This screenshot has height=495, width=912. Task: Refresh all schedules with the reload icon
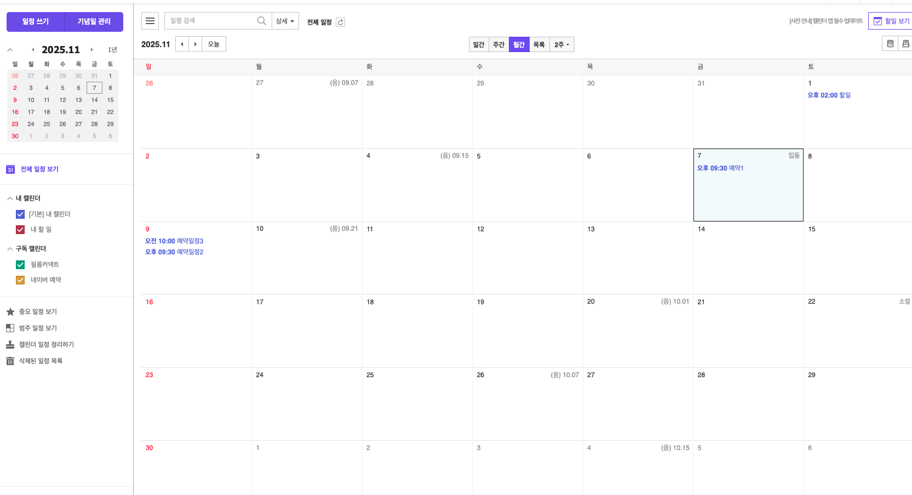[x=340, y=22]
